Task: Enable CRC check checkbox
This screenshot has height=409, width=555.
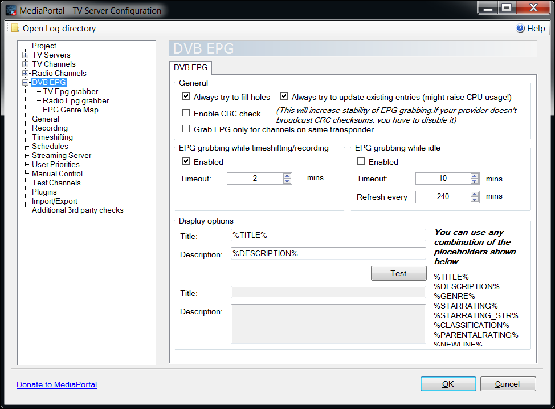Action: 186,113
